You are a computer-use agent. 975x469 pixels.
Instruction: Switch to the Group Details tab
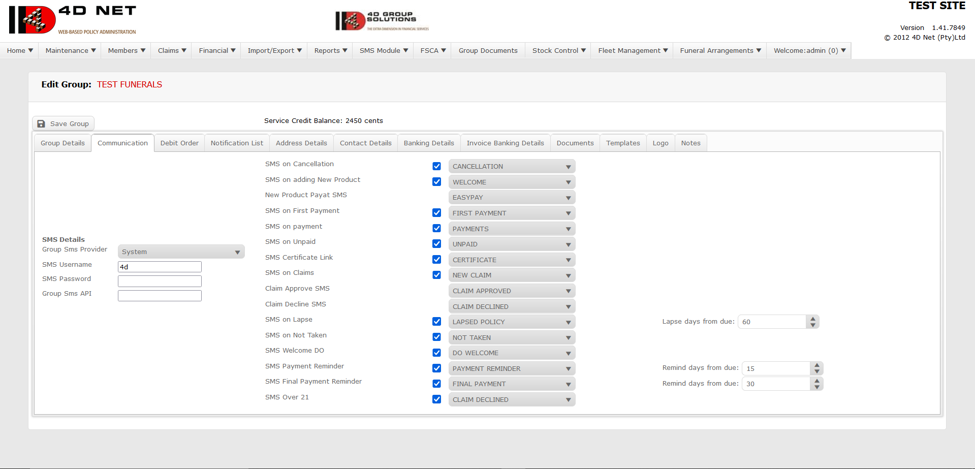[x=63, y=143]
